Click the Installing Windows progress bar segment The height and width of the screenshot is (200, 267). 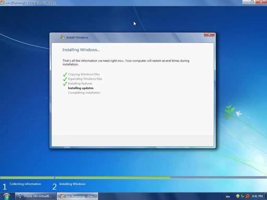click(x=161, y=178)
